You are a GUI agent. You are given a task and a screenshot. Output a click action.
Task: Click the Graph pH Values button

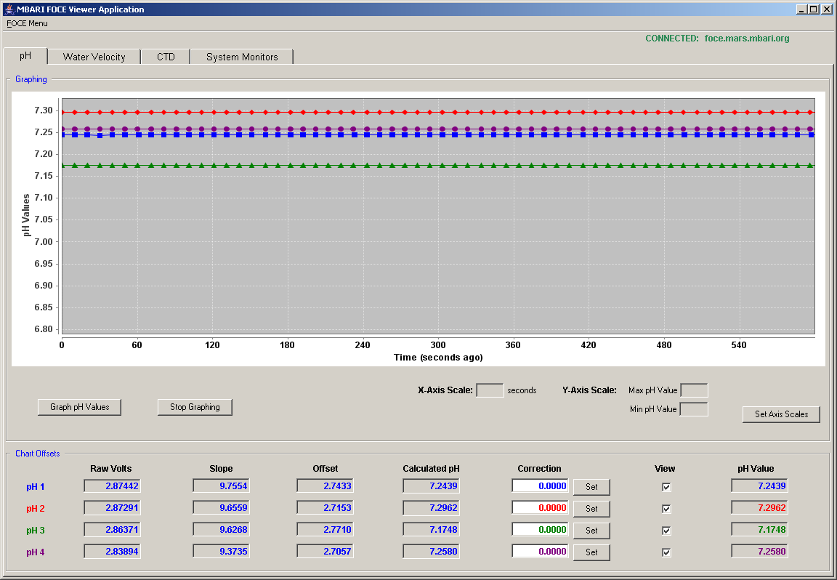(x=79, y=407)
